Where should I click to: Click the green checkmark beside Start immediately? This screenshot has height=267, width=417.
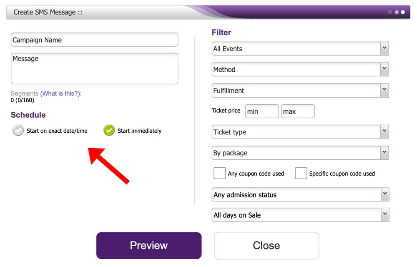click(108, 131)
